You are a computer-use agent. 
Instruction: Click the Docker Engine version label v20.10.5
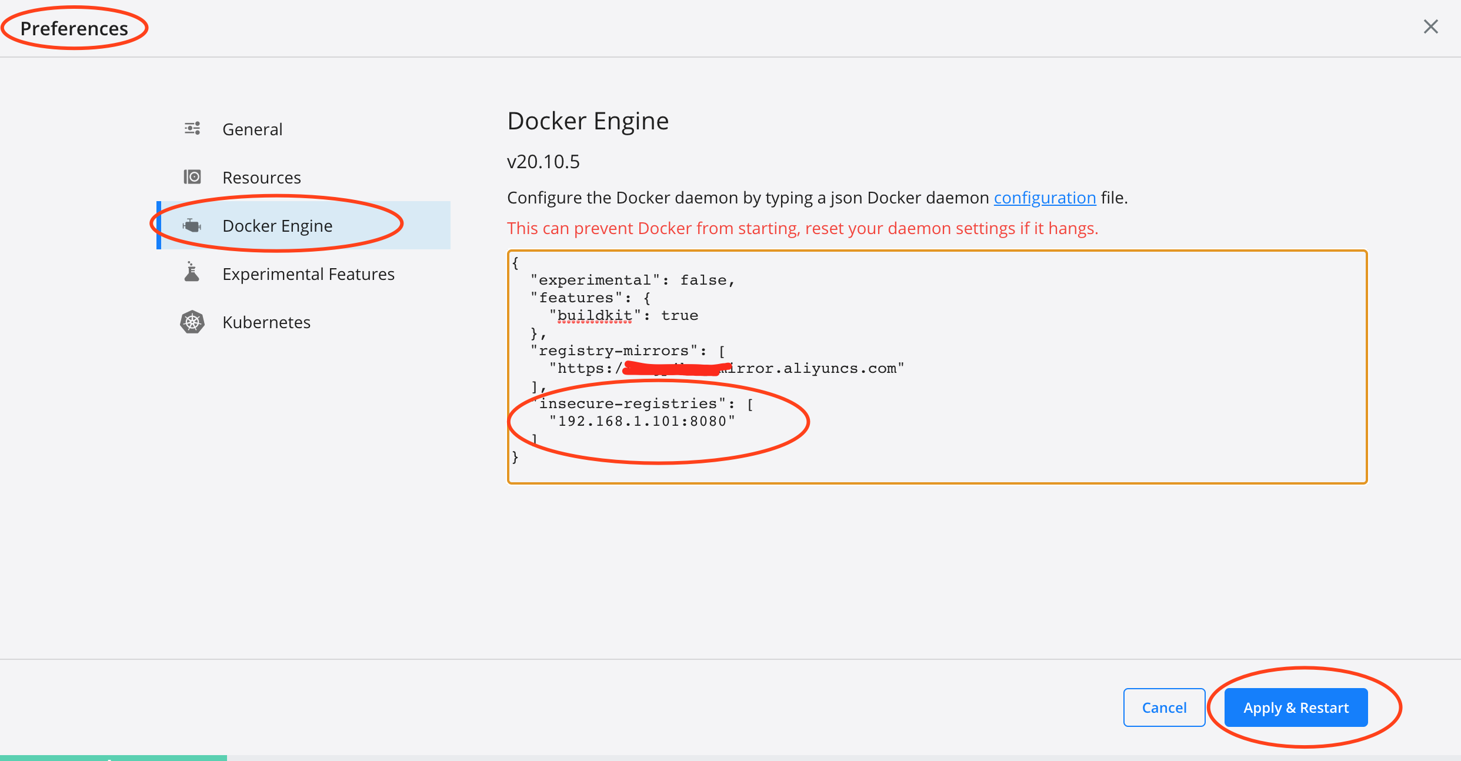point(543,161)
